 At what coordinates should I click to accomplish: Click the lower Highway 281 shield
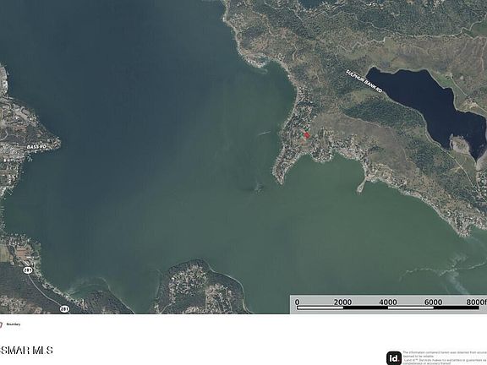[64, 309]
